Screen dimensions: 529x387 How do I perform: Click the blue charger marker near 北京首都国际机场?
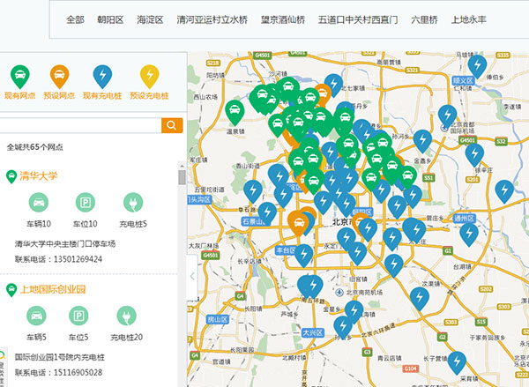pyautogui.click(x=448, y=115)
